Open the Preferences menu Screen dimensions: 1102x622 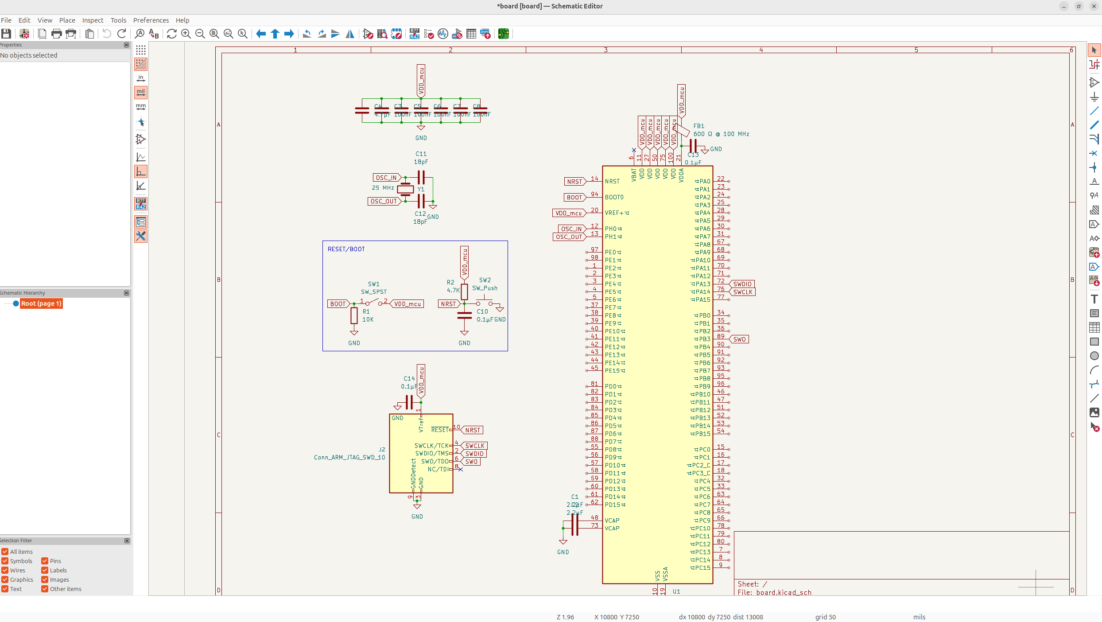click(151, 20)
